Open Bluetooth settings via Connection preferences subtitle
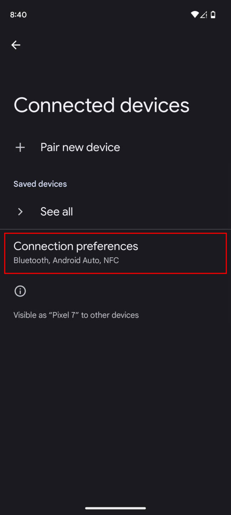This screenshot has width=231, height=515. point(66,260)
